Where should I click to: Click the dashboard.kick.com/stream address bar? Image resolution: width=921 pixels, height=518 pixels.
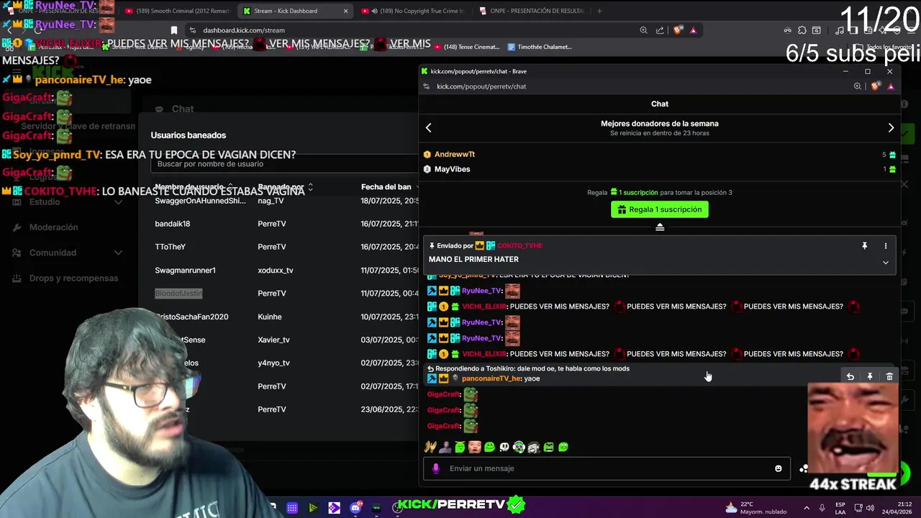click(244, 30)
